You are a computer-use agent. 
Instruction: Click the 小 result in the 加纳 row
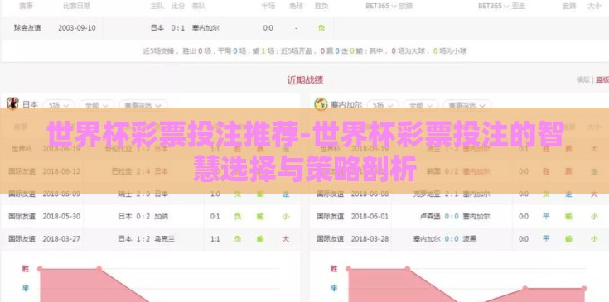[286, 216]
